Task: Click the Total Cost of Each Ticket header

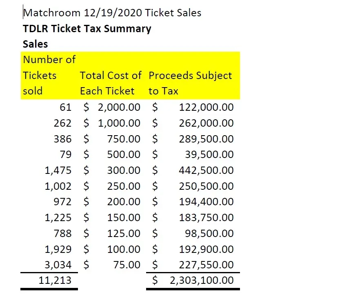Action: 111,83
